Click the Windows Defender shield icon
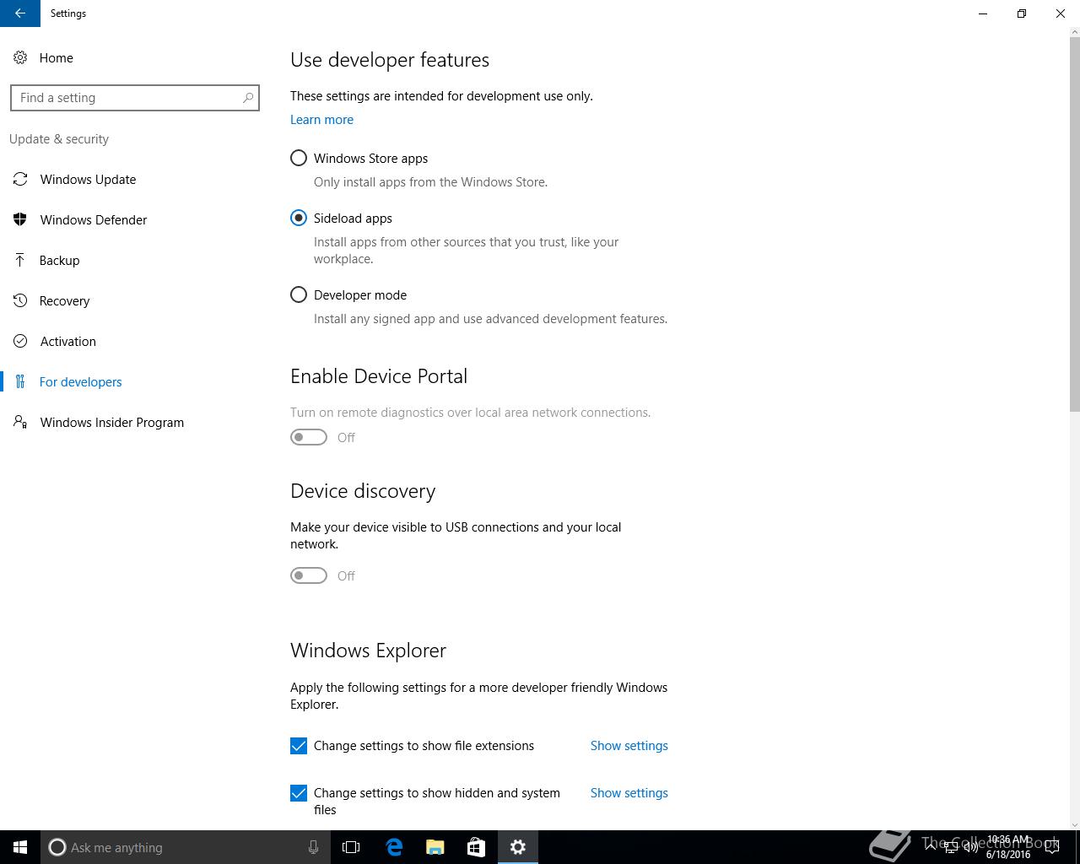The image size is (1080, 864). (x=20, y=219)
